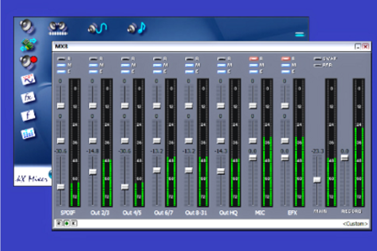
Task: Open the <Custom> preset dropdown
Action: coord(355,223)
